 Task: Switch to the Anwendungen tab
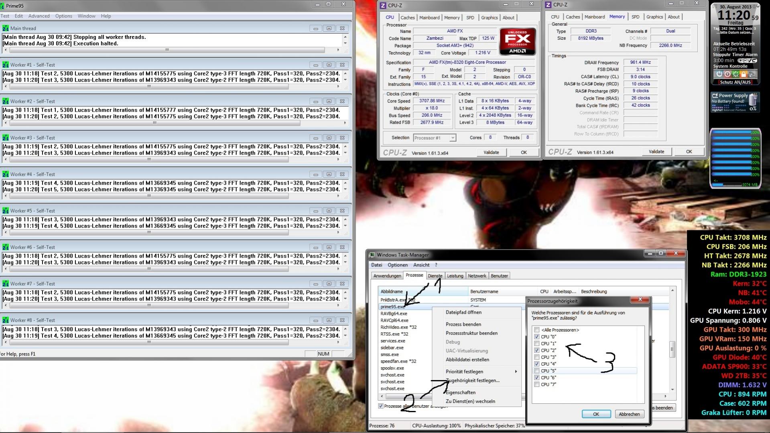click(x=387, y=276)
